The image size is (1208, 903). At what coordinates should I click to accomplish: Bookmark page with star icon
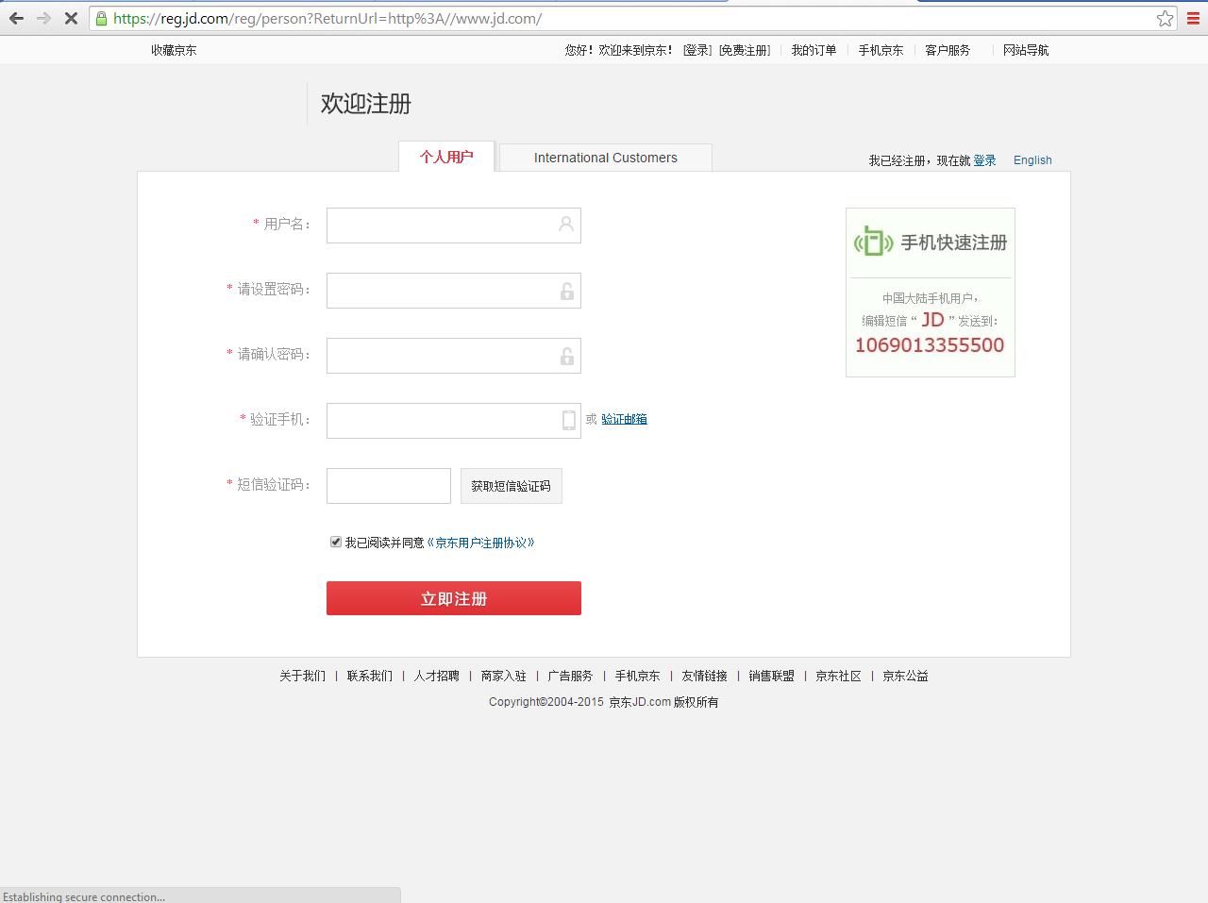click(1166, 18)
